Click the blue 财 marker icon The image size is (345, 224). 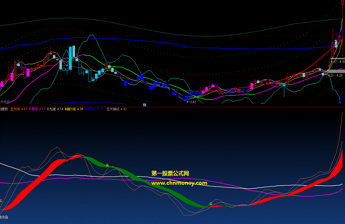(144, 105)
